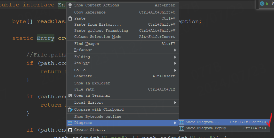Click the highlighted 'Entry' return type in code
The width and height of the screenshot is (274, 138).
tap(45, 38)
